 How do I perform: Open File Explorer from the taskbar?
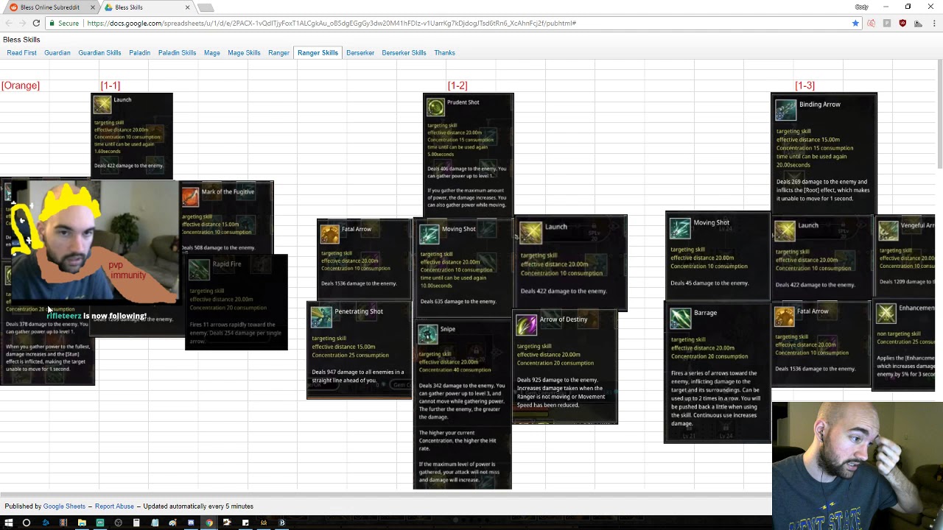pos(82,523)
